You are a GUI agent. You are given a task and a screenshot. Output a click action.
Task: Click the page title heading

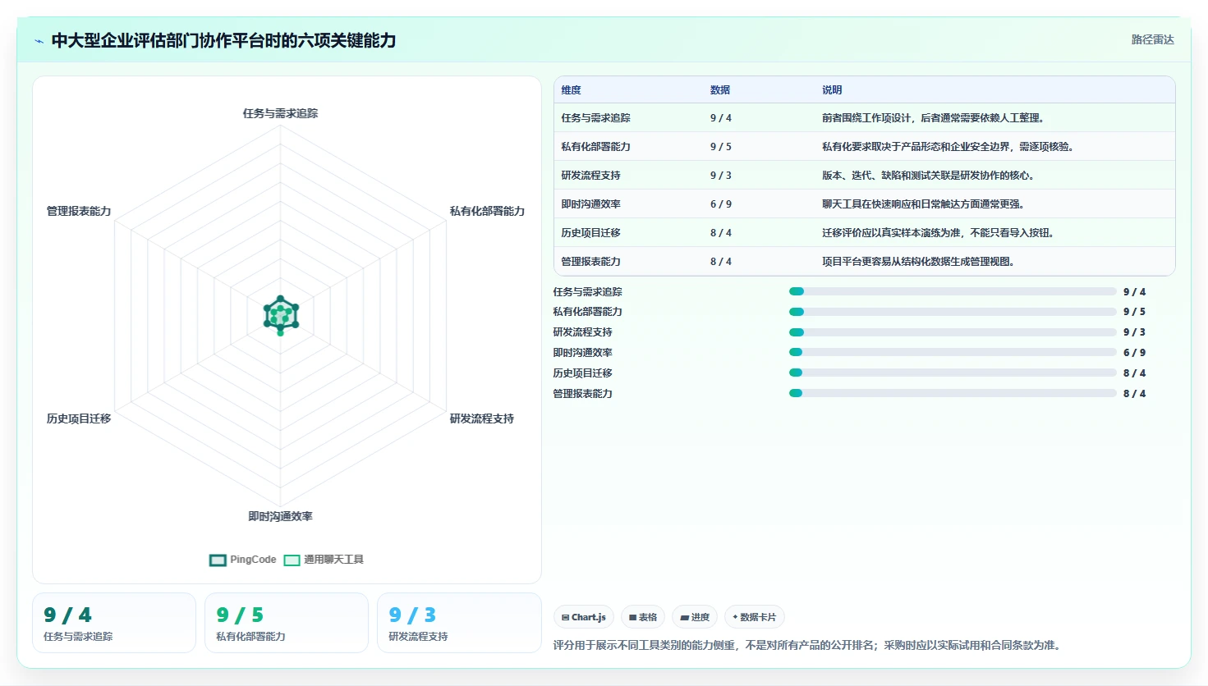tap(223, 40)
